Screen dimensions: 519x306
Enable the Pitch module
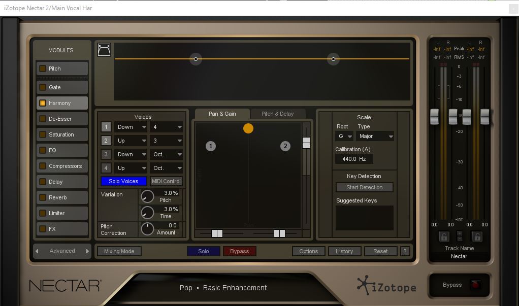click(43, 69)
